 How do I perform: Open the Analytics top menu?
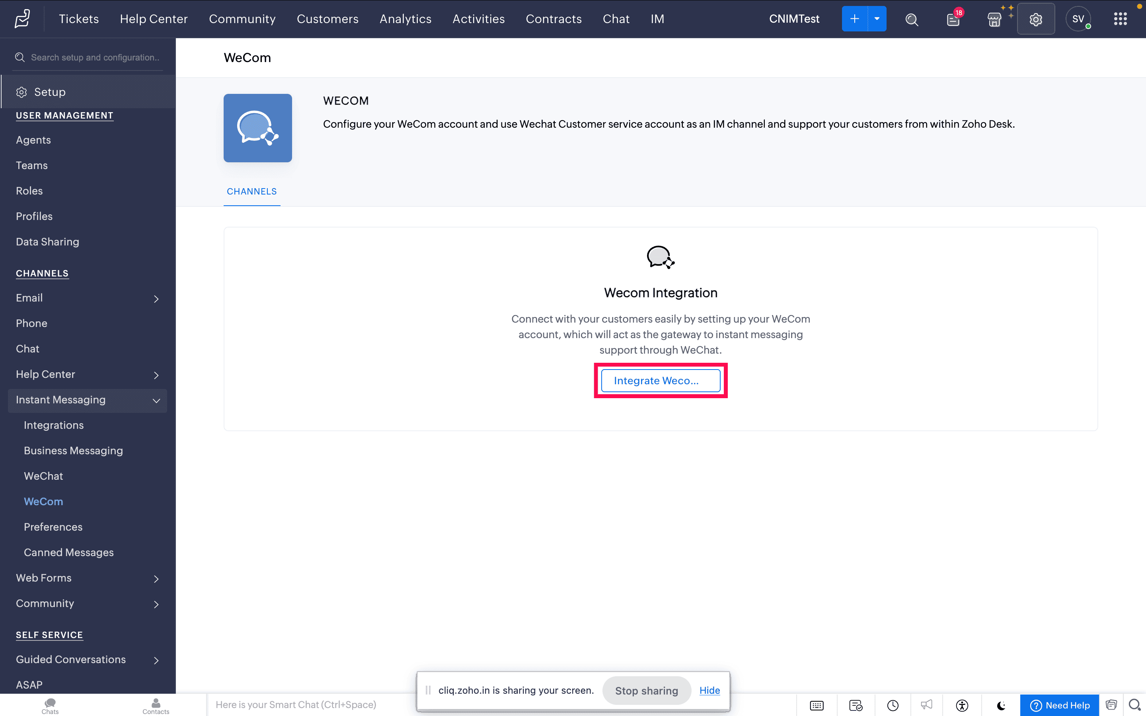point(405,19)
